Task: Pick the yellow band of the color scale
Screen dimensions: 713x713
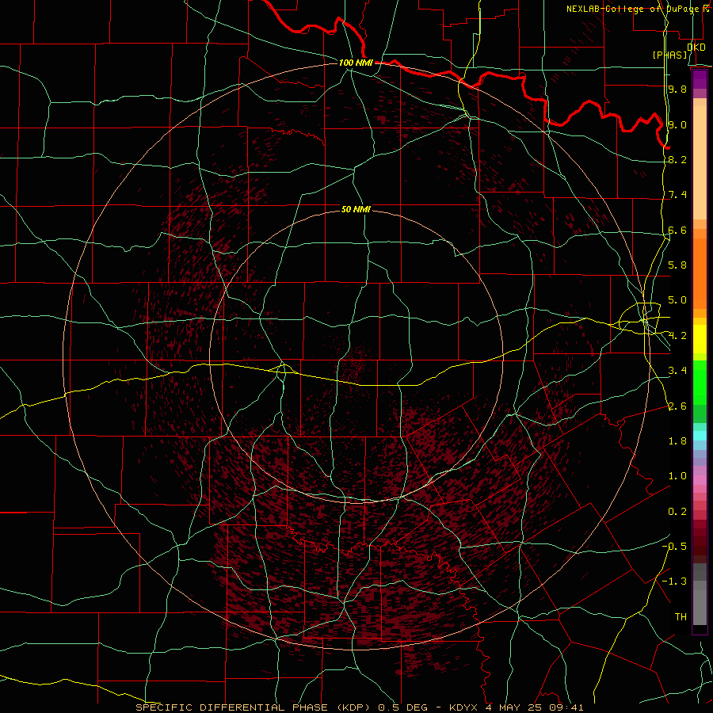Action: tap(700, 339)
